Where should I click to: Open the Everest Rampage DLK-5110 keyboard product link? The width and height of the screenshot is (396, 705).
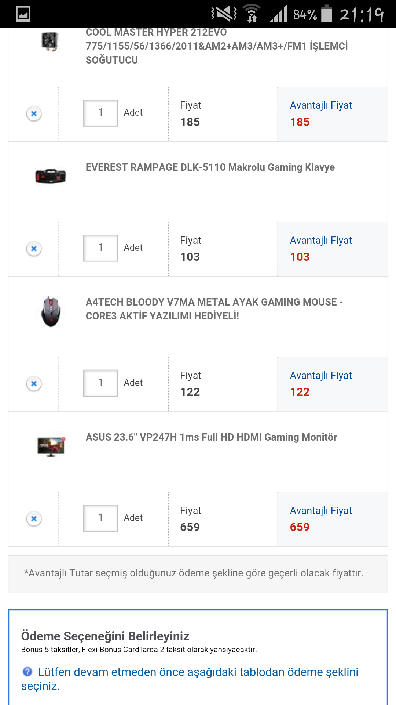tap(210, 167)
